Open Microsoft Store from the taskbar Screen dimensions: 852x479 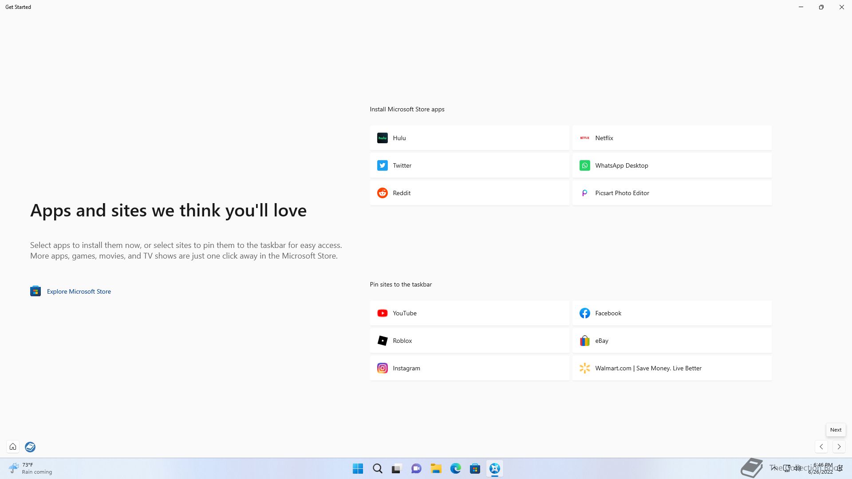click(475, 468)
